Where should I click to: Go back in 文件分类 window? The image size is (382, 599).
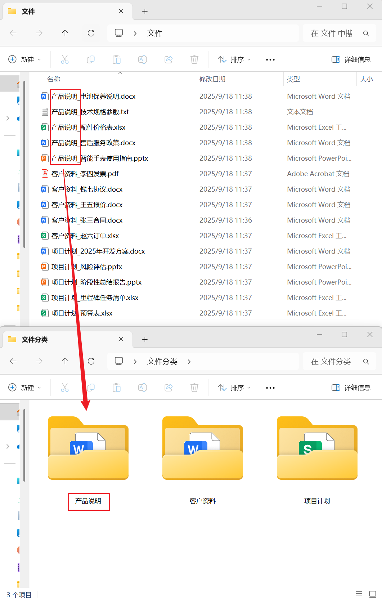13,361
